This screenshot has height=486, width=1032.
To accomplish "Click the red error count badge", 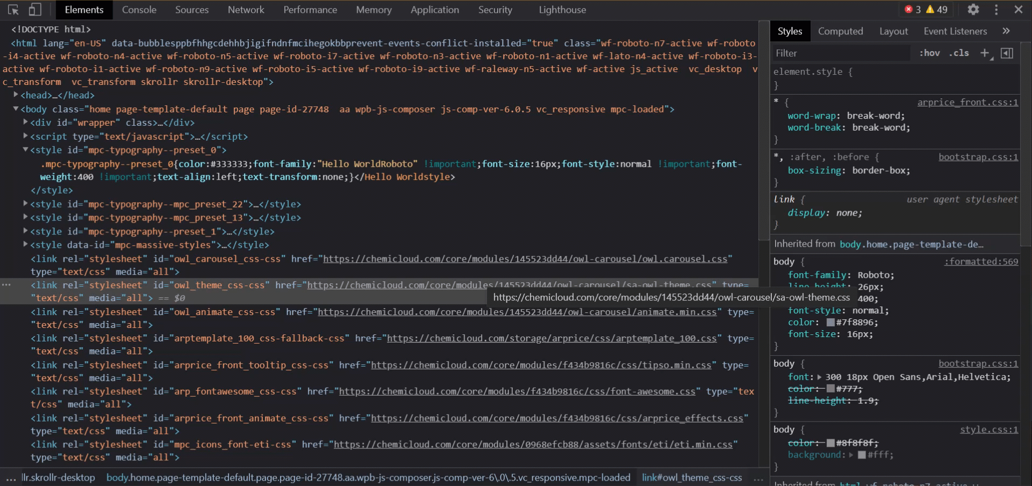I will tap(912, 10).
